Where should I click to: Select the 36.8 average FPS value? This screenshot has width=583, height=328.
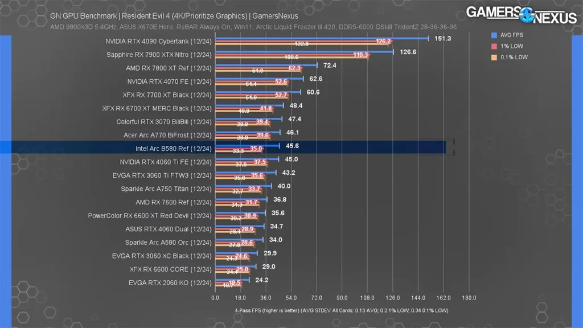click(x=280, y=199)
